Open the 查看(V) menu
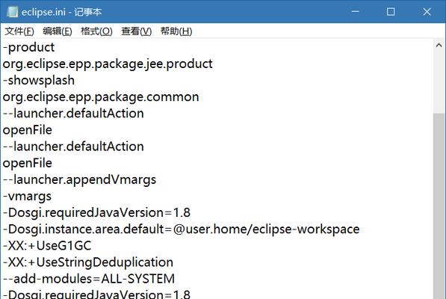Viewport: 446px width, 299px height. (x=137, y=31)
